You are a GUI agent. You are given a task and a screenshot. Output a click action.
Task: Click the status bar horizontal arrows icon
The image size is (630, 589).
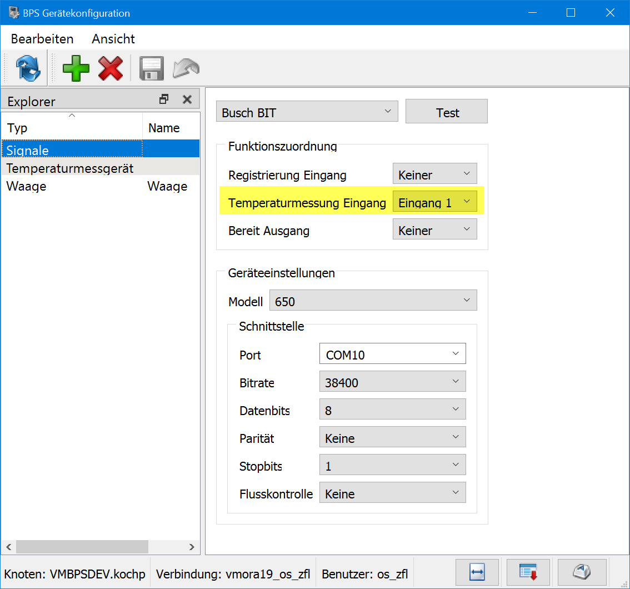pos(477,571)
